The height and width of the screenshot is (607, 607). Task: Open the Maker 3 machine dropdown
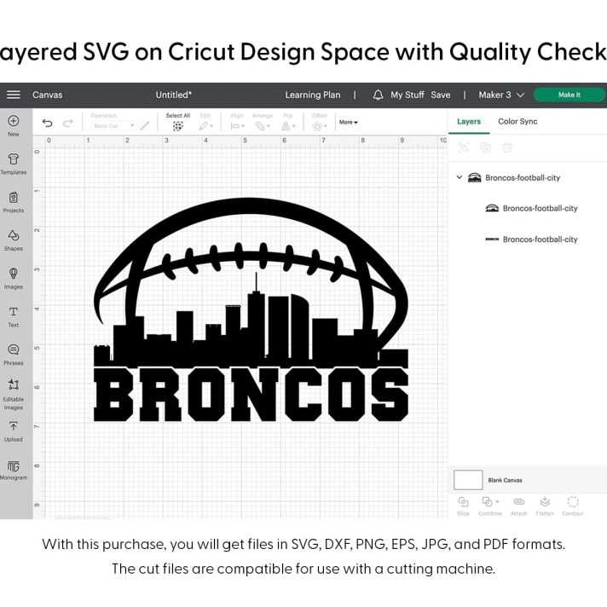point(501,95)
